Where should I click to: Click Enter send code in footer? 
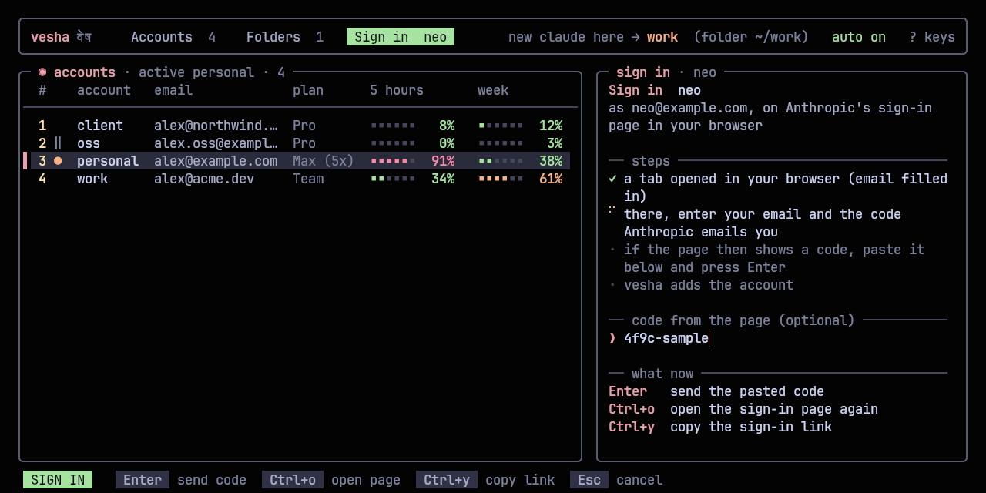point(181,480)
